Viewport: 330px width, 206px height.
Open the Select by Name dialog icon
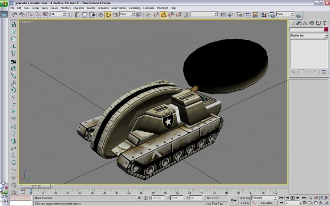point(77,15)
